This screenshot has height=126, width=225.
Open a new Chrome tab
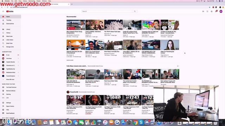(x=72, y=4)
